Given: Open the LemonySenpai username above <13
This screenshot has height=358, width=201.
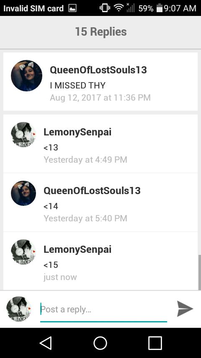Looking at the screenshot, I should 77,132.
